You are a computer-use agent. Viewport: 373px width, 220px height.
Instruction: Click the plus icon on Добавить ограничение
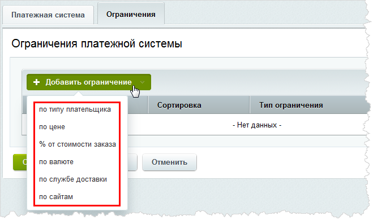point(36,82)
